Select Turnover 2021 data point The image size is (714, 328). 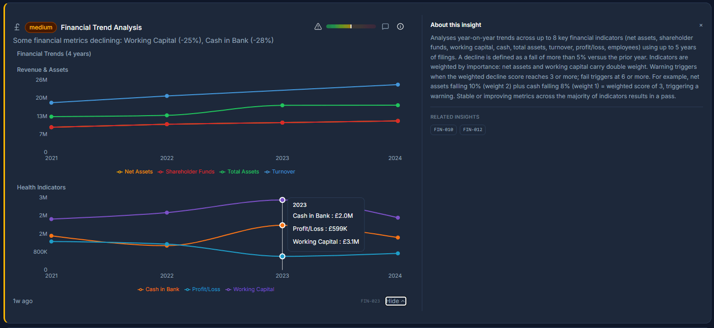(x=51, y=103)
